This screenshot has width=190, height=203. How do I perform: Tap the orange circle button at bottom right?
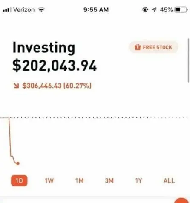181,200
